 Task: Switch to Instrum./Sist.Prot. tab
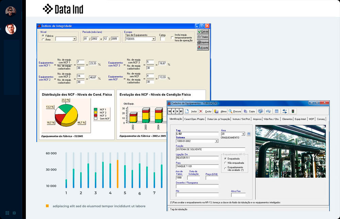[x=241, y=119]
